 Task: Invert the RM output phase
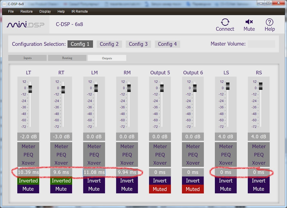(127, 181)
